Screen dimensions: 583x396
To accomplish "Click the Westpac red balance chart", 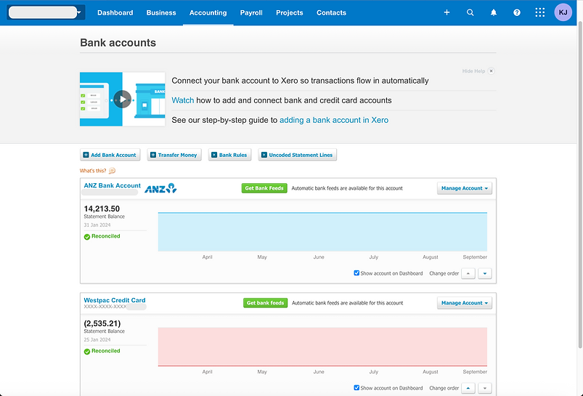I will pos(322,347).
